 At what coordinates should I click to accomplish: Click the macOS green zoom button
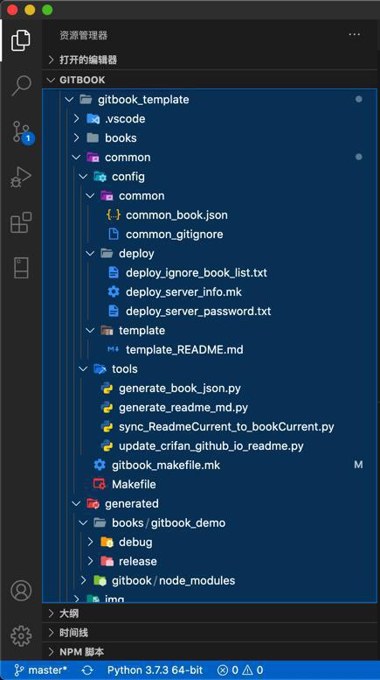pyautogui.click(x=47, y=10)
